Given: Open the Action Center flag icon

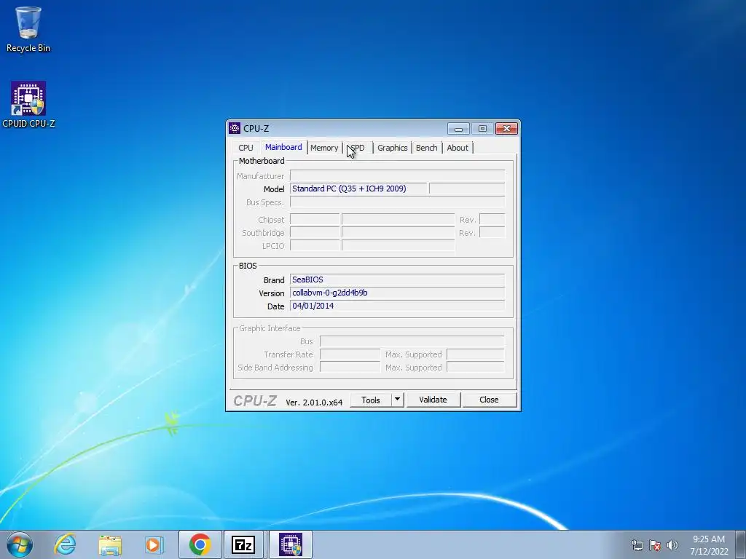Looking at the screenshot, I should [x=655, y=545].
